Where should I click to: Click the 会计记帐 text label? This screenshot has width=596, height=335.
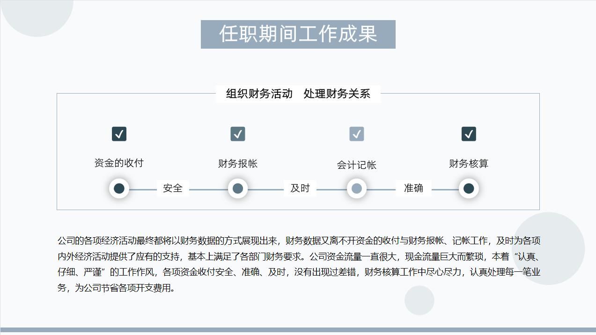click(357, 165)
